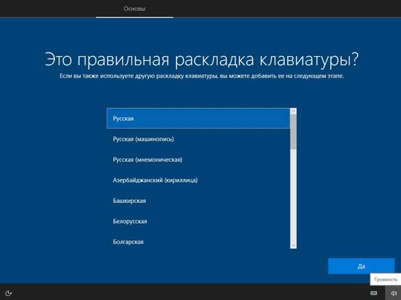This screenshot has width=401, height=300.
Task: Click the layout list scrollbar thumb
Action: pos(294,132)
